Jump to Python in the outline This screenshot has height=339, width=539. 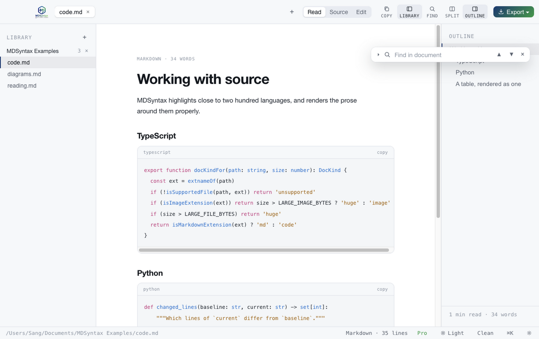click(x=465, y=73)
